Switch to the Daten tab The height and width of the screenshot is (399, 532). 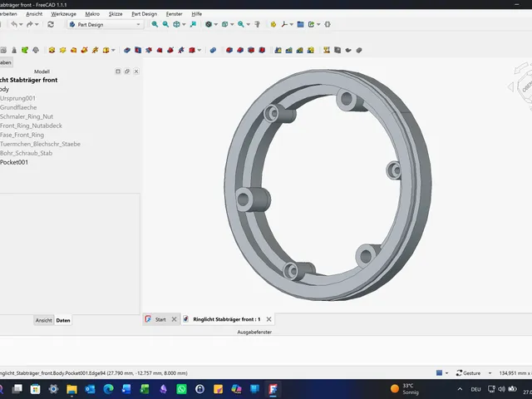click(x=63, y=320)
